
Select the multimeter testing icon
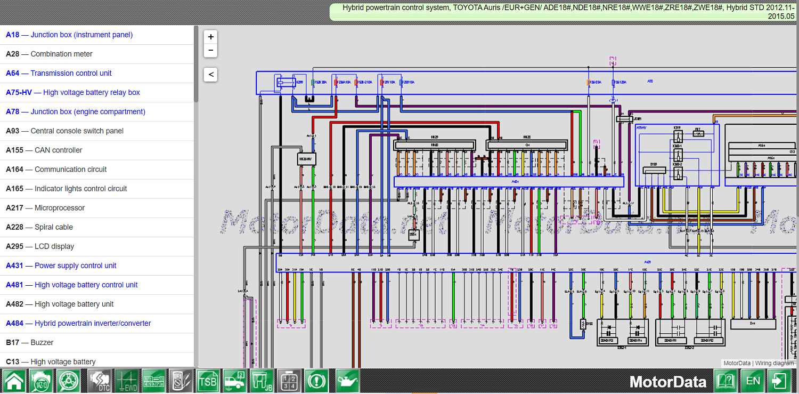point(181,381)
